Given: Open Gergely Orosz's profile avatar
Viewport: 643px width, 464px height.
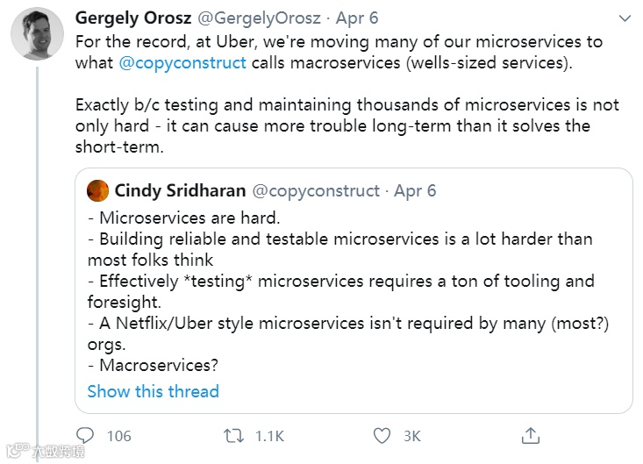Looking at the screenshot, I should pos(36,35).
